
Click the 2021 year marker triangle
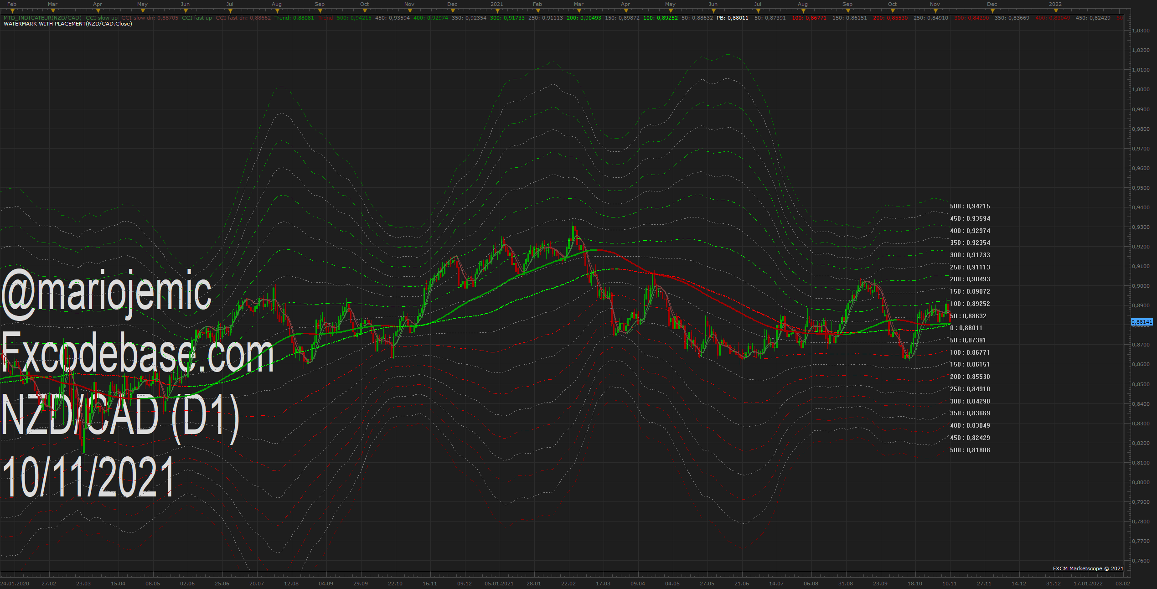click(x=498, y=11)
